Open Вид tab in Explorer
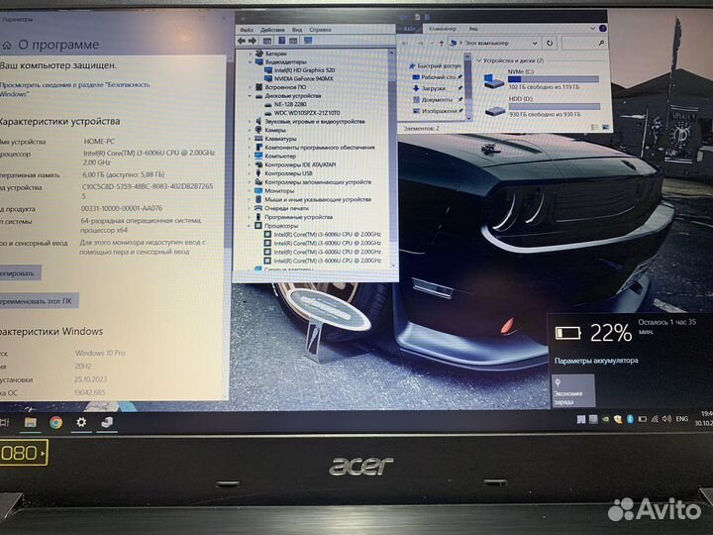Viewport: 713px width, 535px height. (x=473, y=29)
